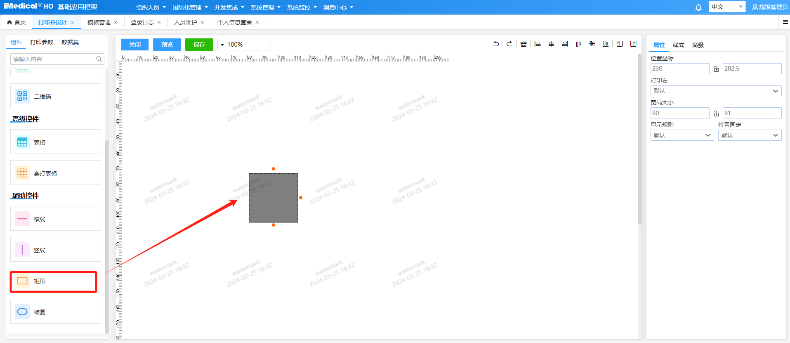Toggle the right sidebar panel icon
790x343 pixels.
633,44
